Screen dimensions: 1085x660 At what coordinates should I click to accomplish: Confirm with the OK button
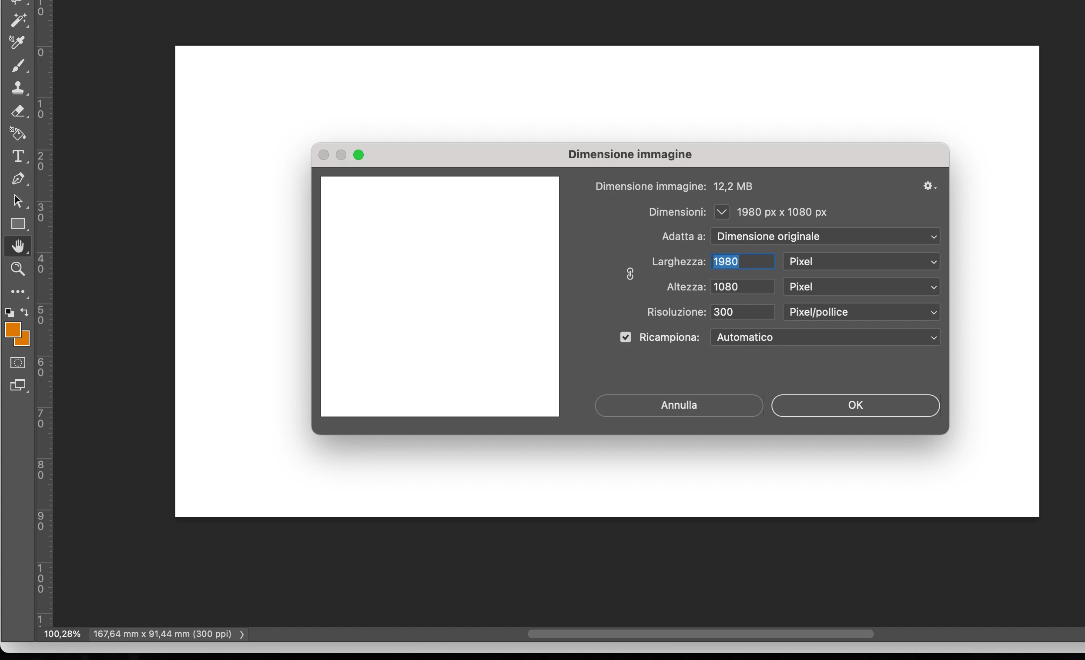pos(855,405)
